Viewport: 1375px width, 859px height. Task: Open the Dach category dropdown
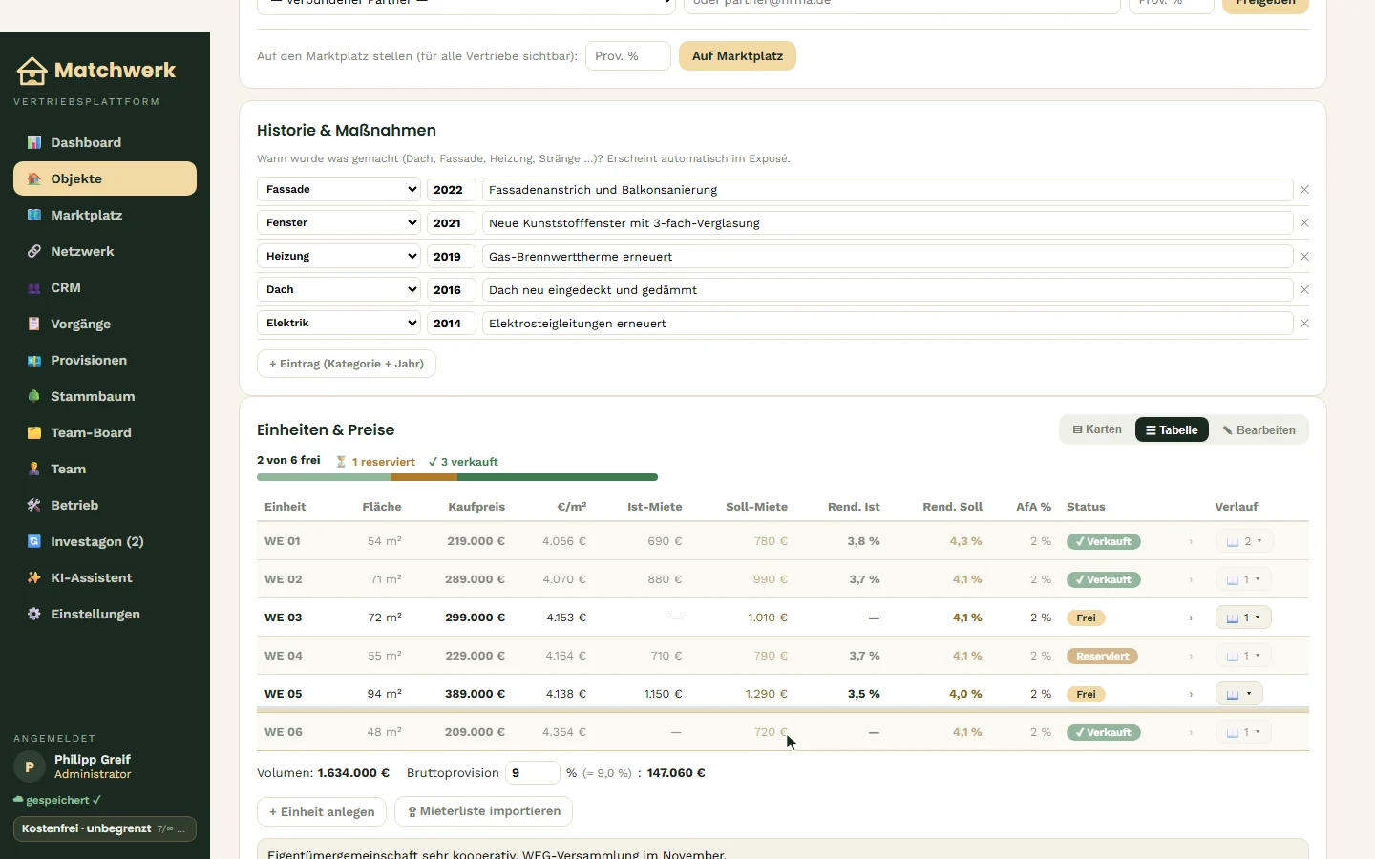coord(339,289)
